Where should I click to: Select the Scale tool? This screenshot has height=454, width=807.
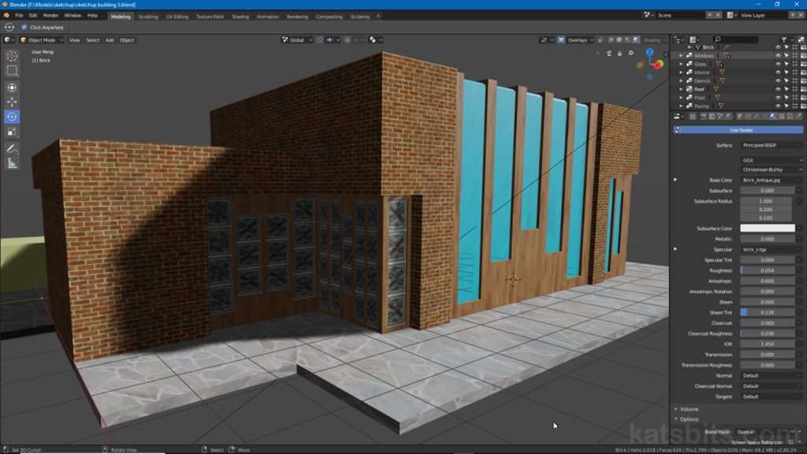click(12, 132)
